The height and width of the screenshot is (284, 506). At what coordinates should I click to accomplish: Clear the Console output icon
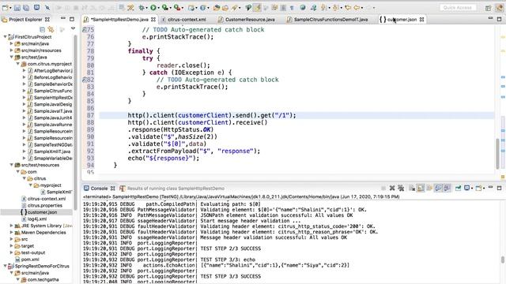(x=412, y=188)
